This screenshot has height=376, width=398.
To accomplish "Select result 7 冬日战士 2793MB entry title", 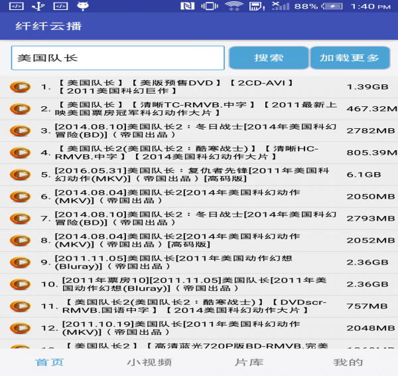I will pyautogui.click(x=196, y=219).
